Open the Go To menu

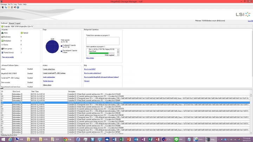(10, 4)
